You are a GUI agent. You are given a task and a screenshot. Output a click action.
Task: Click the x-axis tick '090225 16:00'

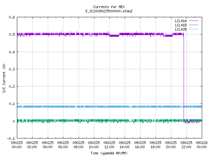(140, 145)
